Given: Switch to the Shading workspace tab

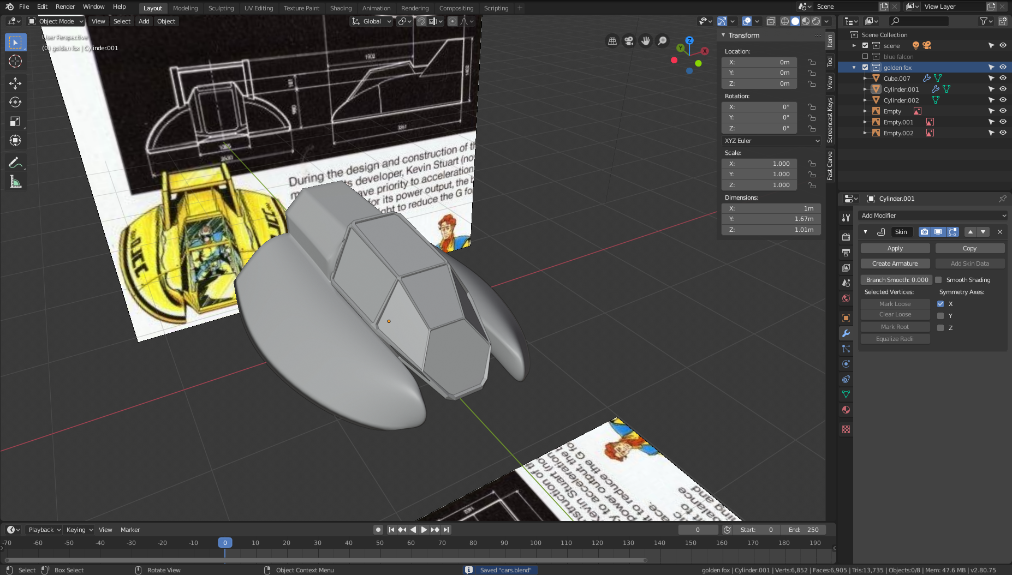Looking at the screenshot, I should tap(341, 8).
